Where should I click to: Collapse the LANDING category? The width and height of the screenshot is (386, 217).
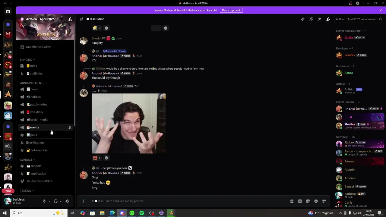[27, 60]
